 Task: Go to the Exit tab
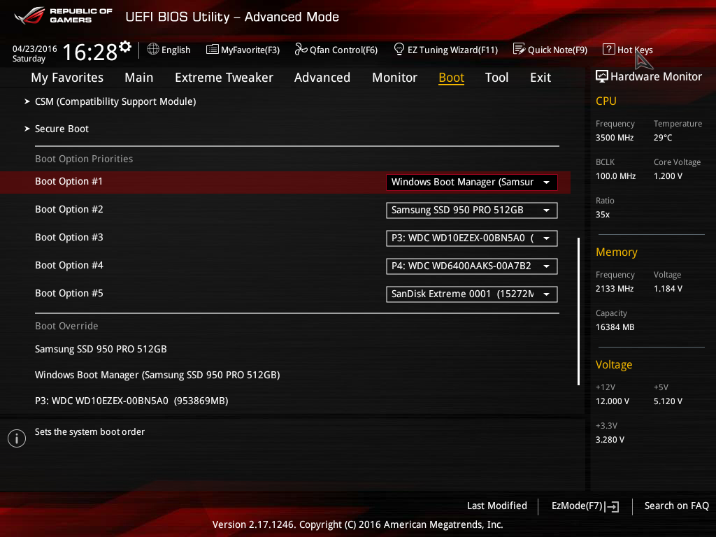(540, 78)
